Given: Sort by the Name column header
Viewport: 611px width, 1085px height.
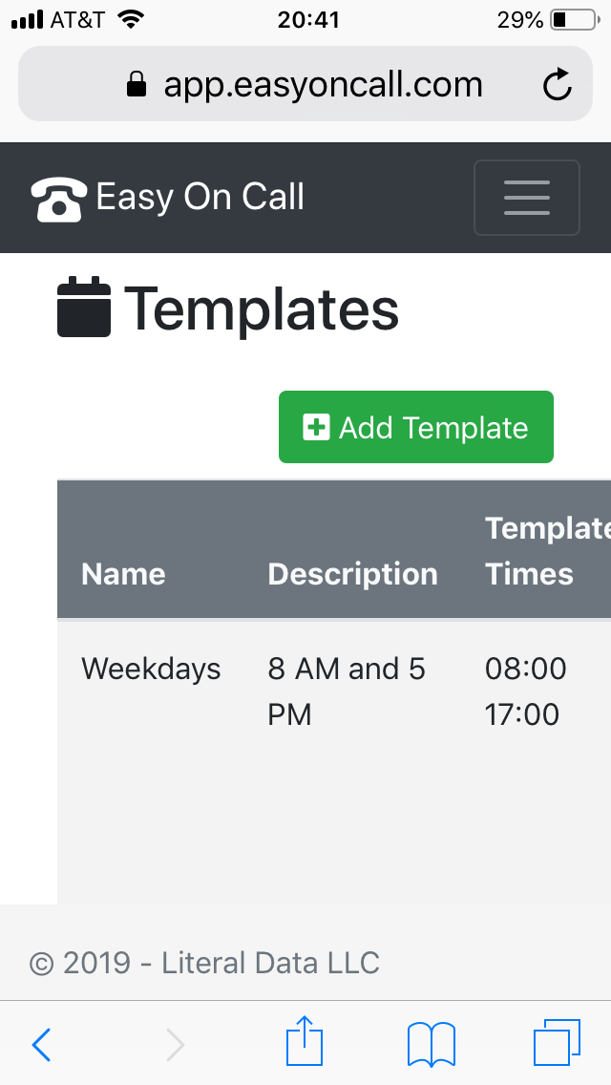Looking at the screenshot, I should 123,574.
